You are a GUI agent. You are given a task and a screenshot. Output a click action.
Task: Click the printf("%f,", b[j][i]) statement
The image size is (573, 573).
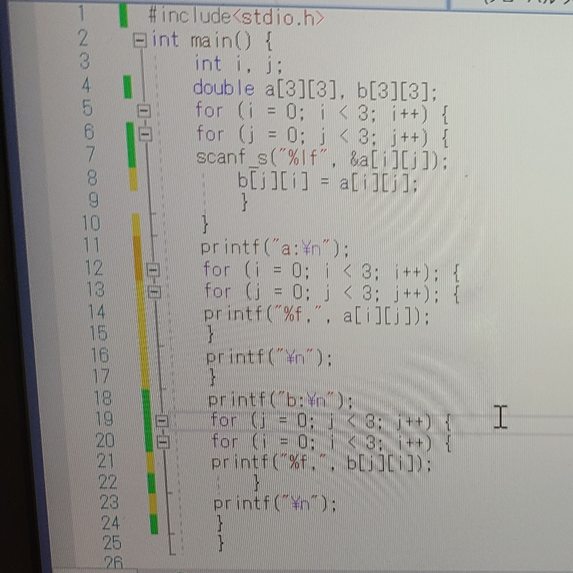pos(322,463)
